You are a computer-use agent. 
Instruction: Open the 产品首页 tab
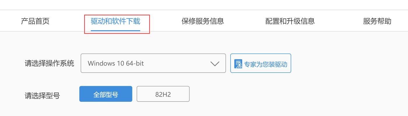(35, 21)
